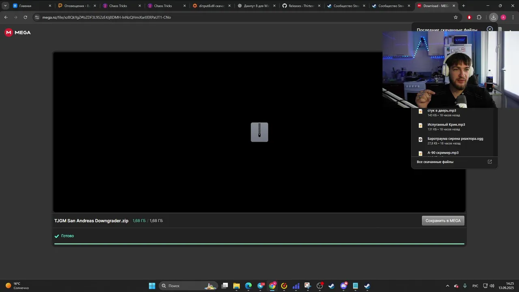
Task: Switch to the Динпут 8 tab
Action: [257, 6]
